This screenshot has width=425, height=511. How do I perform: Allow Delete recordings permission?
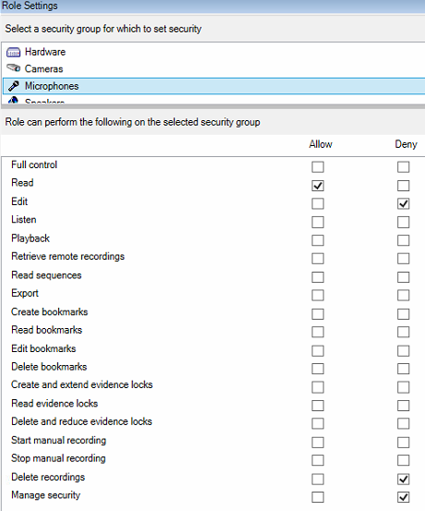pyautogui.click(x=318, y=479)
